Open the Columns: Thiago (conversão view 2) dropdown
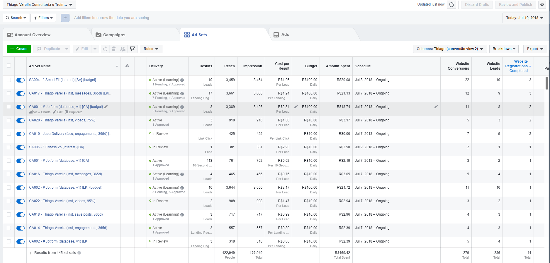This screenshot has height=263, width=550. 449,49
